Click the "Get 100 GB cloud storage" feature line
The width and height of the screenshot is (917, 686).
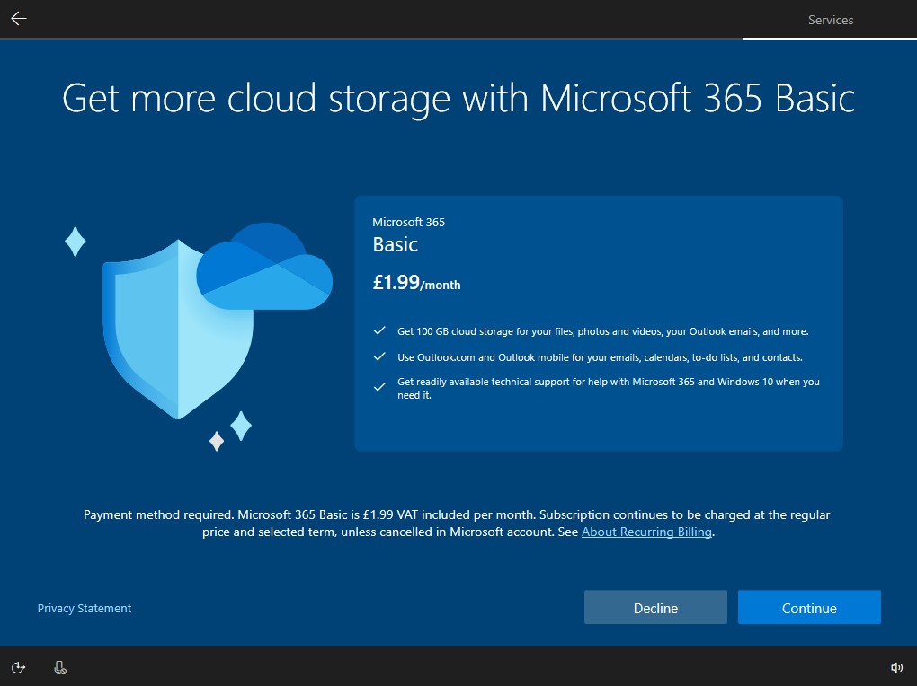[603, 331]
